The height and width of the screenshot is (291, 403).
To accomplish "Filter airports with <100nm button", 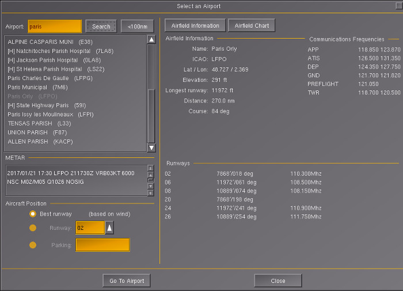I will (137, 27).
